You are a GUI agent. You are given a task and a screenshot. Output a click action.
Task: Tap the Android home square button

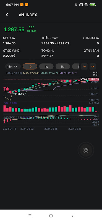[x=51, y=216]
